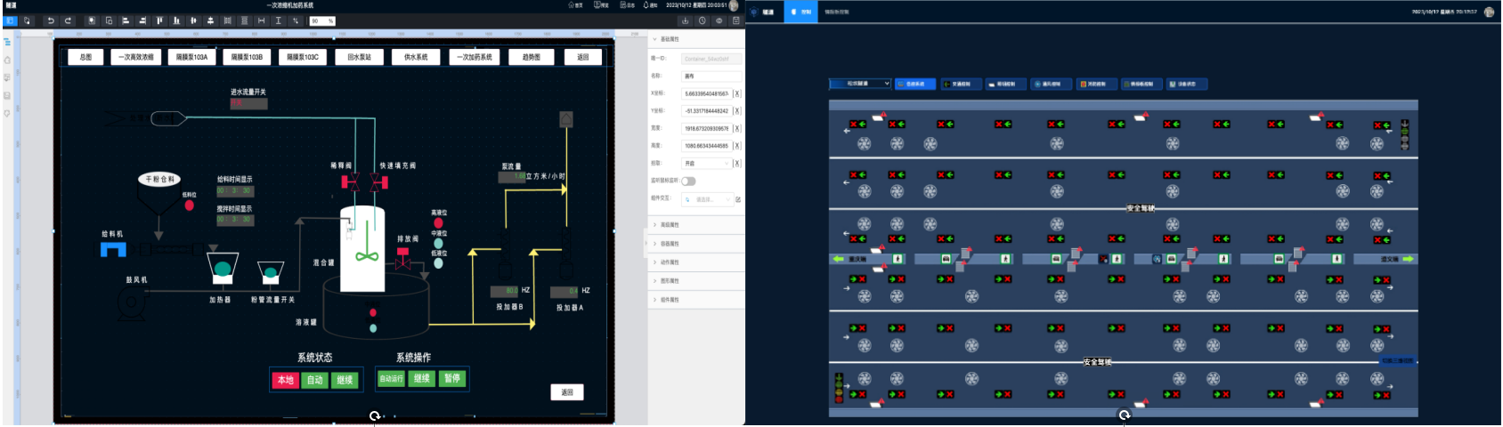Select the align left toolbar icon
The image size is (1503, 427).
[x=126, y=20]
